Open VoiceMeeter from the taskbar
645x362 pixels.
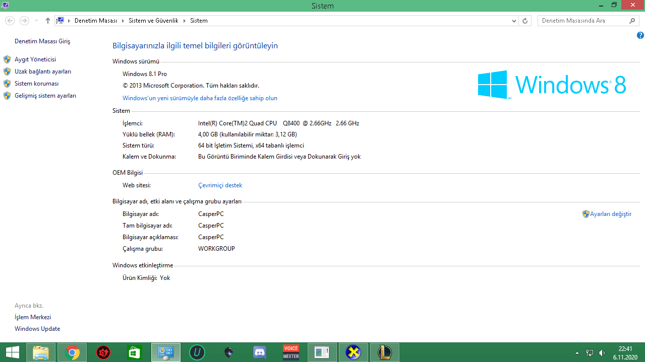coord(291,352)
